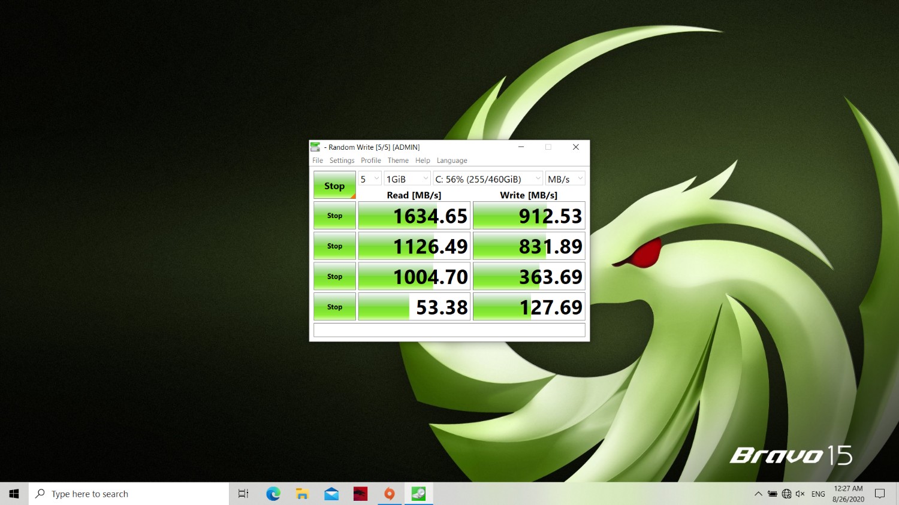Open Task View from the taskbar
The image size is (899, 505).
tap(243, 494)
